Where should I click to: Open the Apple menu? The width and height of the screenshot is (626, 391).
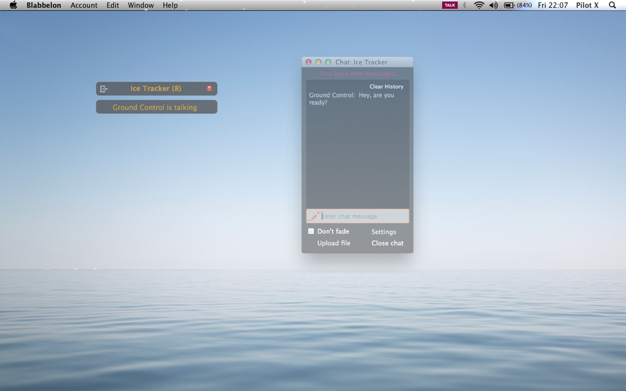click(13, 5)
